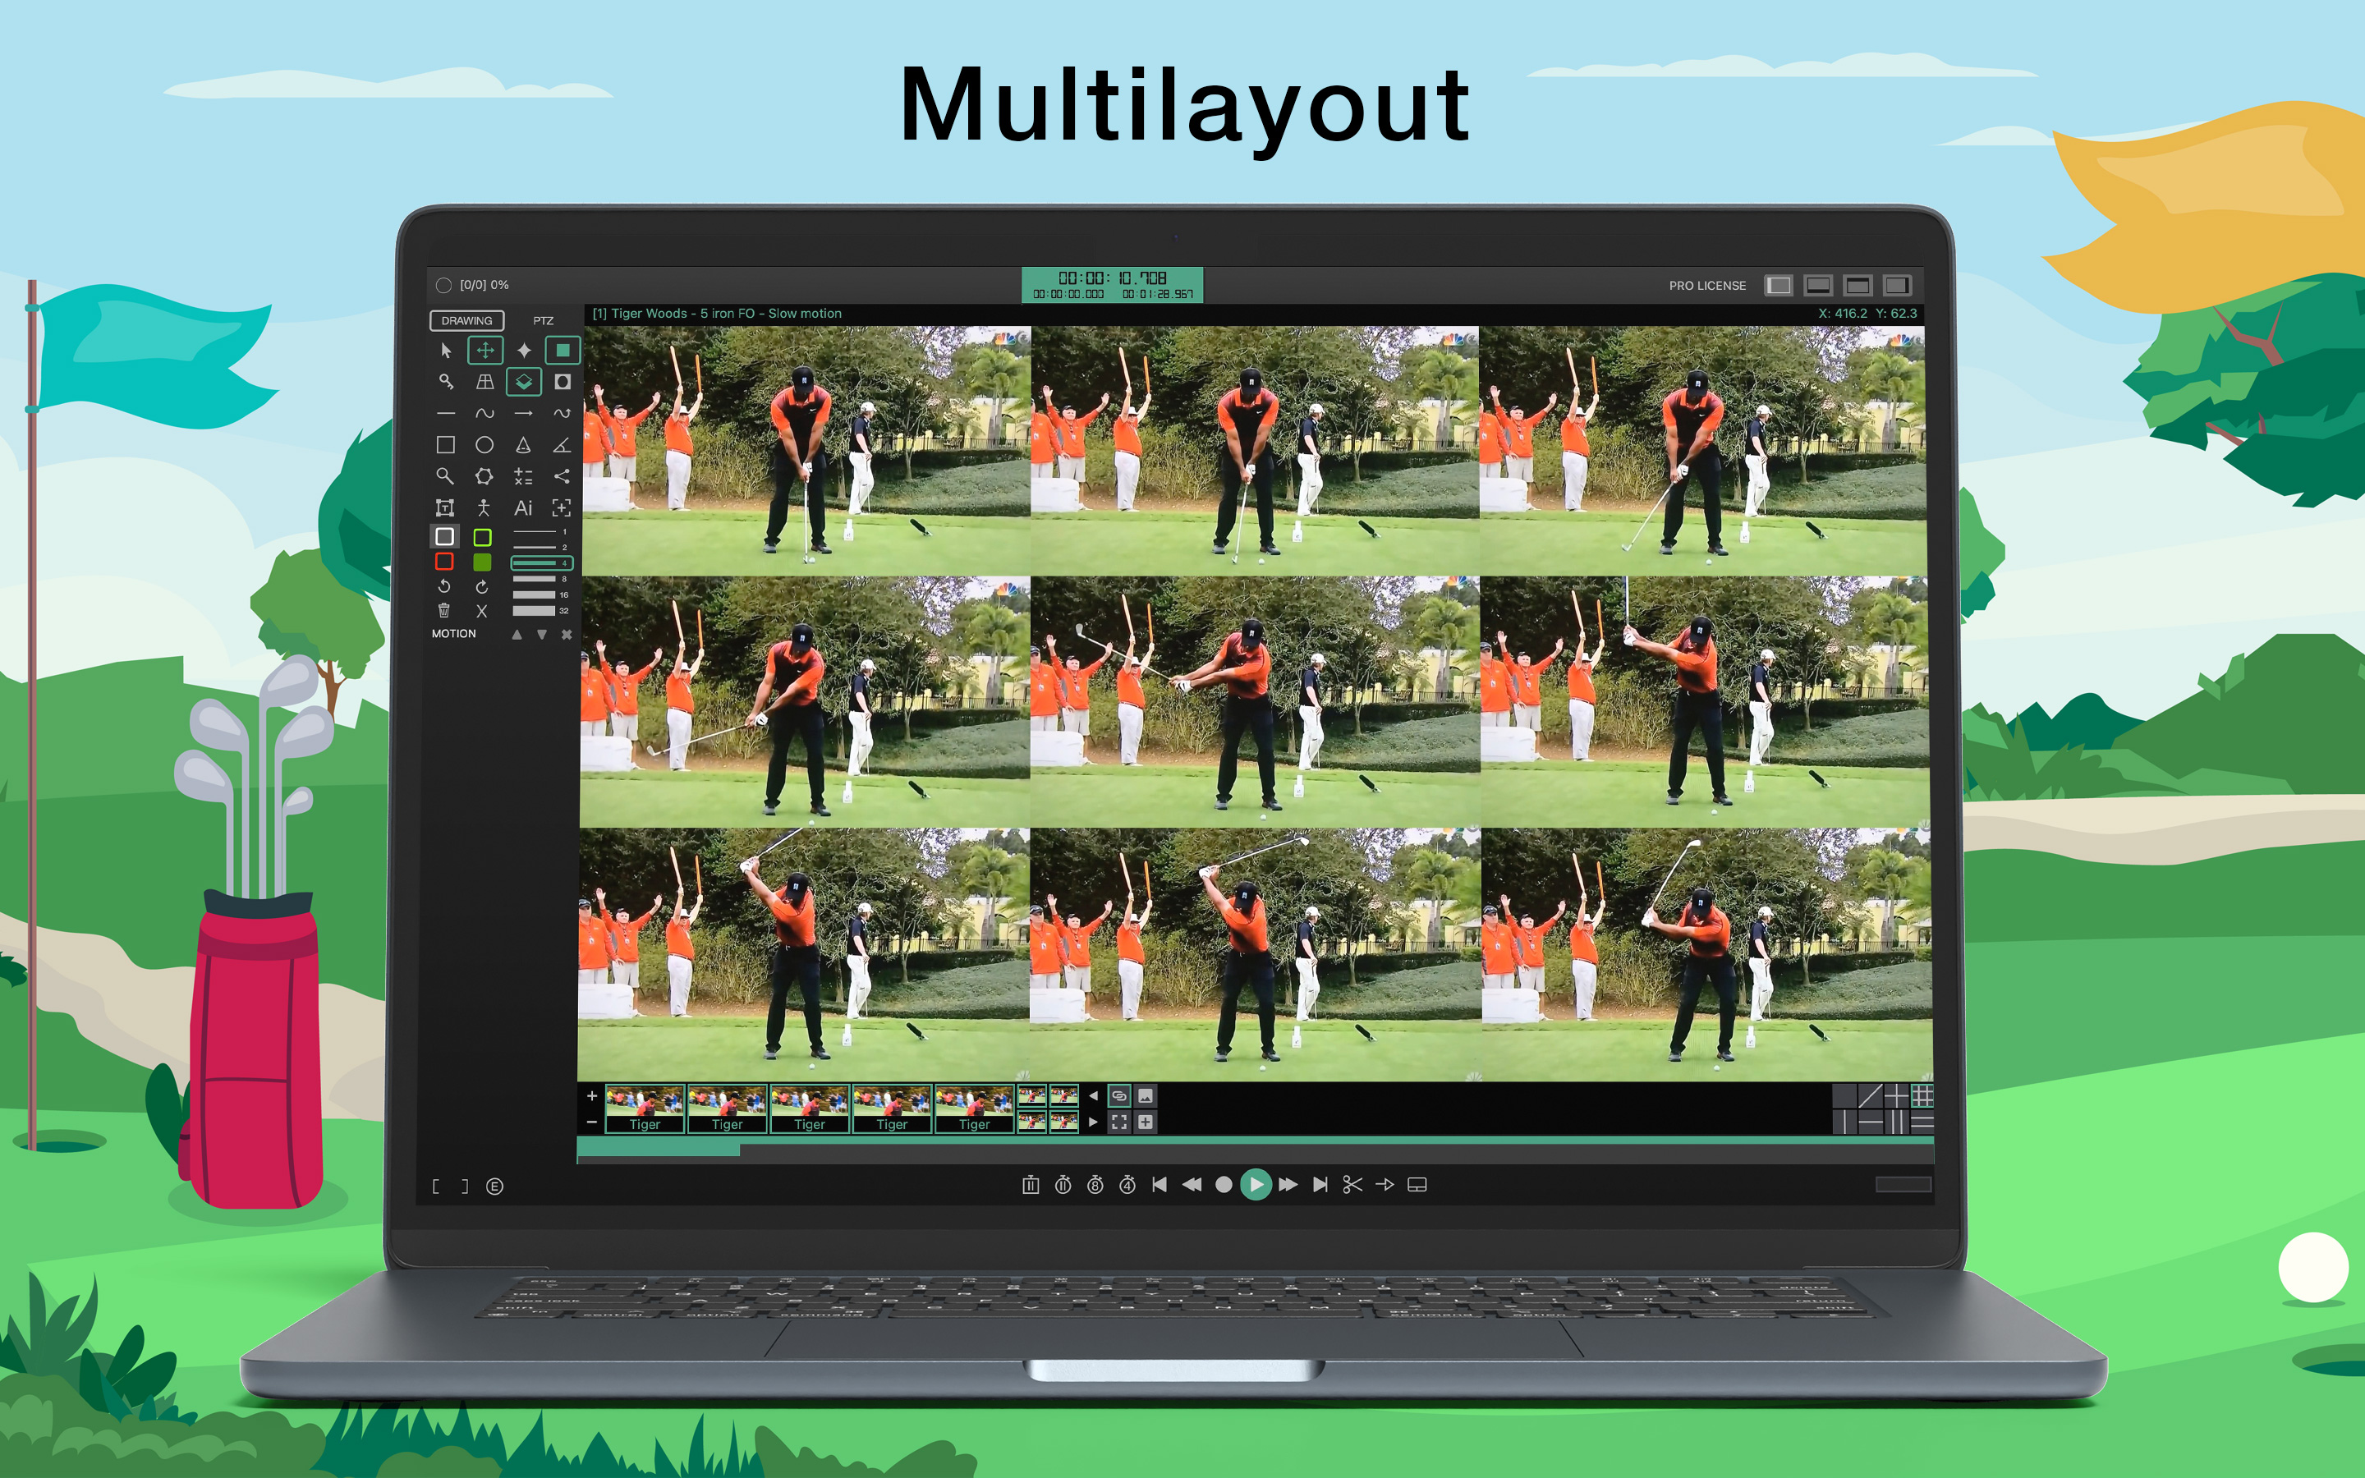2365x1478 pixels.
Task: Redo the last drawing
Action: tap(483, 586)
